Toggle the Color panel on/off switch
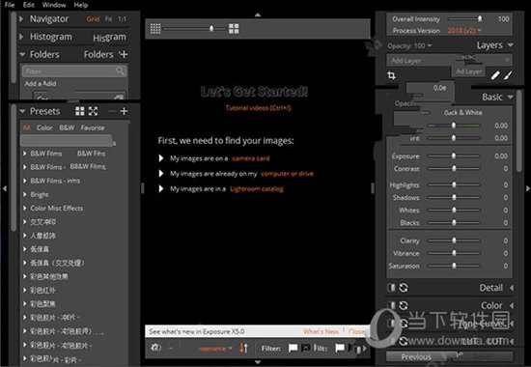The image size is (531, 367). coord(391,305)
